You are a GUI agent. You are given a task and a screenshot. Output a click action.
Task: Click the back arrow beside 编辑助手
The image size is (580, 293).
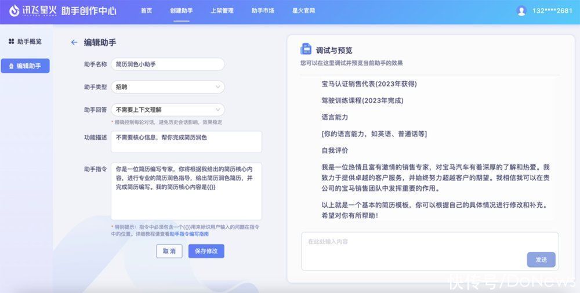74,42
